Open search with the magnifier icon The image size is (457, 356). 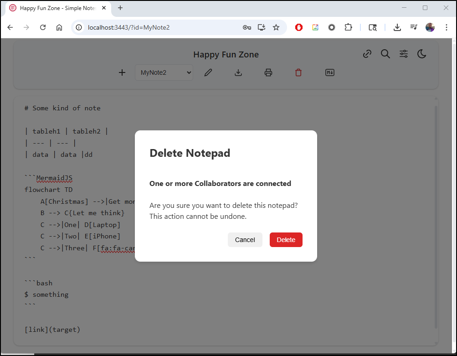click(385, 54)
